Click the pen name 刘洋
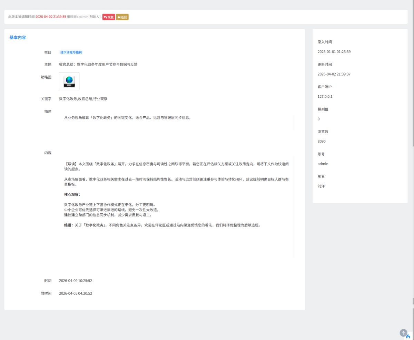This screenshot has height=340, width=414. click(x=321, y=186)
